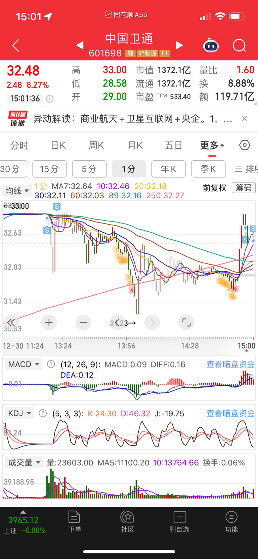
Task: Dismiss the 异动解读 news banner
Action: pos(245,118)
